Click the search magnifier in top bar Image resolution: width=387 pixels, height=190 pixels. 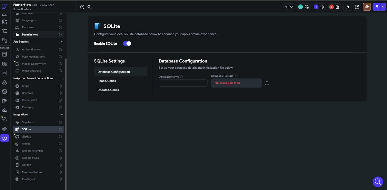(x=89, y=7)
